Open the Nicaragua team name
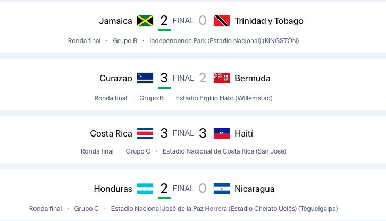This screenshot has width=386, height=221. tap(255, 189)
